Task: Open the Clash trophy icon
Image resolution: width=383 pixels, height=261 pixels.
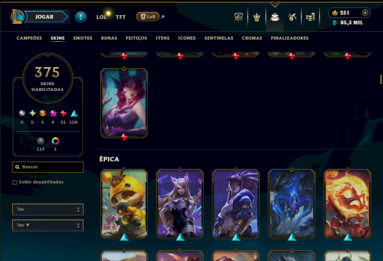Action: (238, 17)
